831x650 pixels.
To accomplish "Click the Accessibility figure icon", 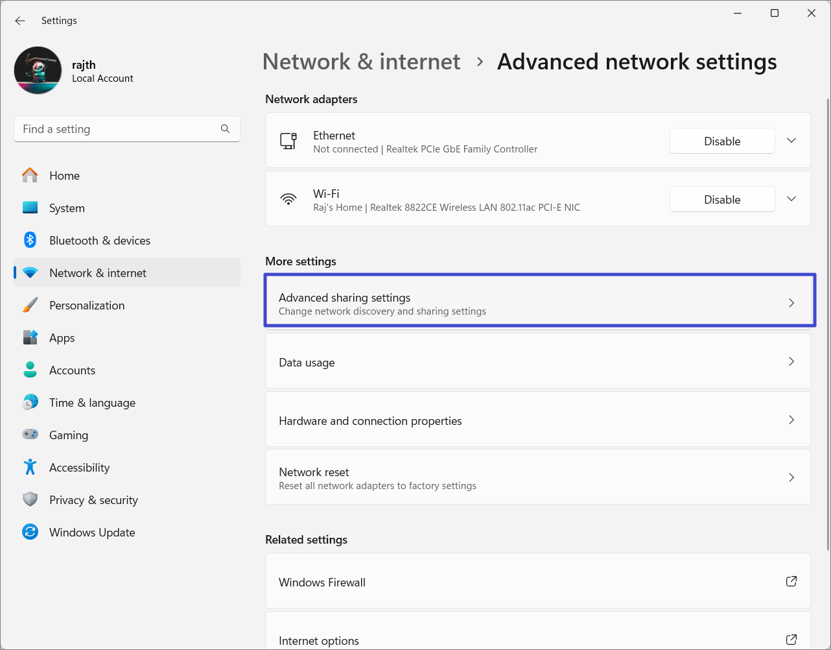I will [x=30, y=467].
